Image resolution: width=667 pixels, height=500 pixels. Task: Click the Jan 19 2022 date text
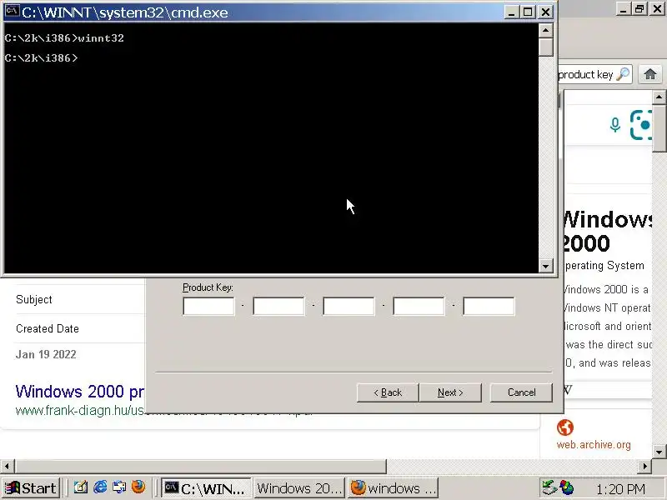pos(46,355)
